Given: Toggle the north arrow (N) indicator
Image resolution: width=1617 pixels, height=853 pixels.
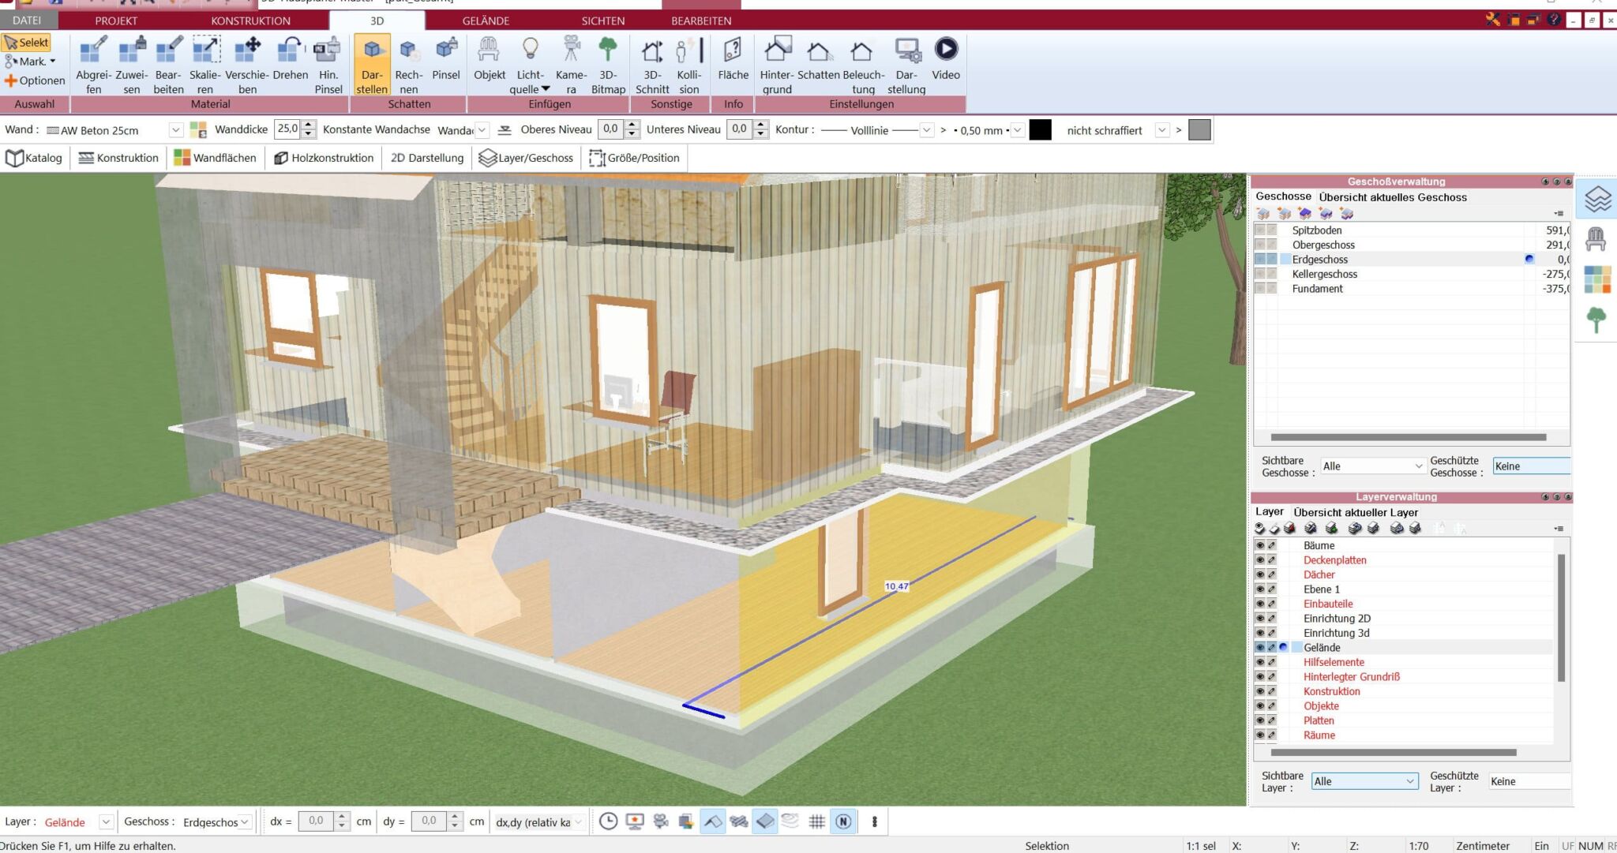Looking at the screenshot, I should click(x=844, y=821).
